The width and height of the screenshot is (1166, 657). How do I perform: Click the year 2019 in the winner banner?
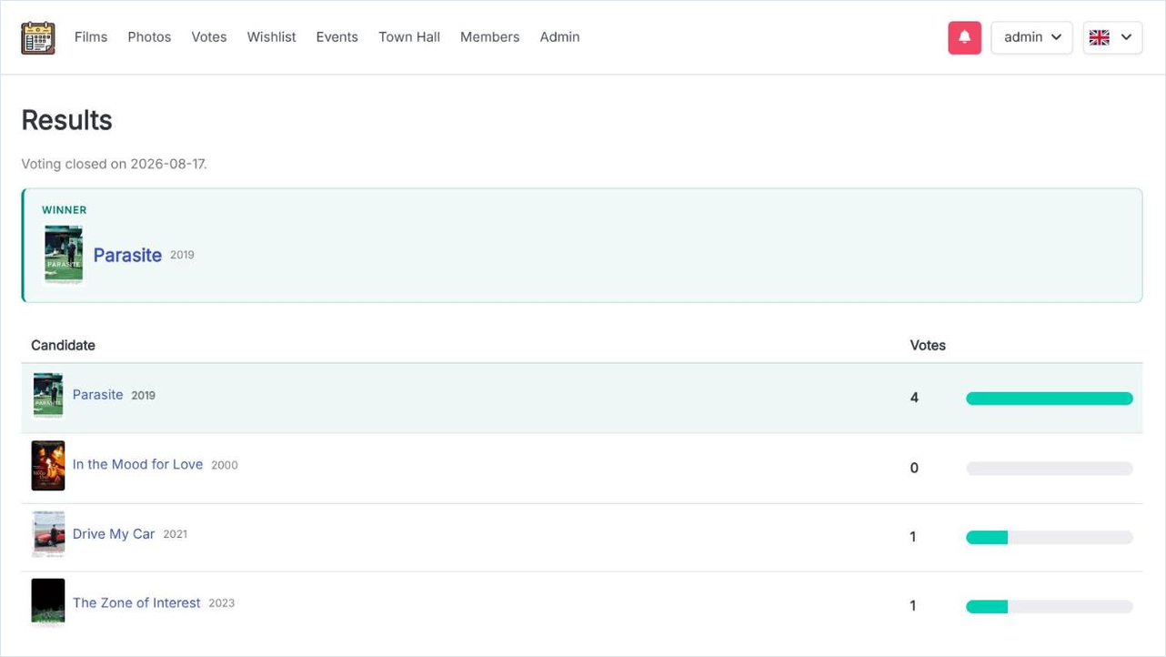tap(182, 256)
